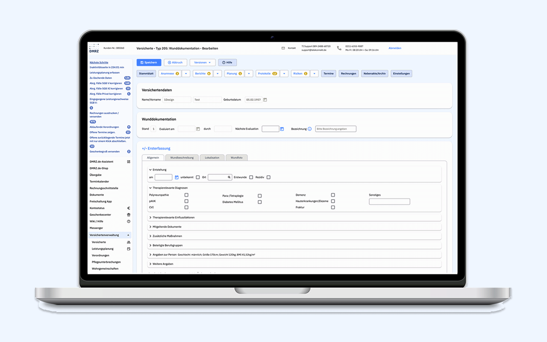Click the search icon in the Ort field
The width and height of the screenshot is (547, 342).
(229, 177)
